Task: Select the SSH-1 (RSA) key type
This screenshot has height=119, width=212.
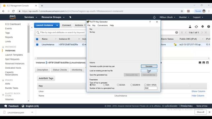Action: point(145,85)
